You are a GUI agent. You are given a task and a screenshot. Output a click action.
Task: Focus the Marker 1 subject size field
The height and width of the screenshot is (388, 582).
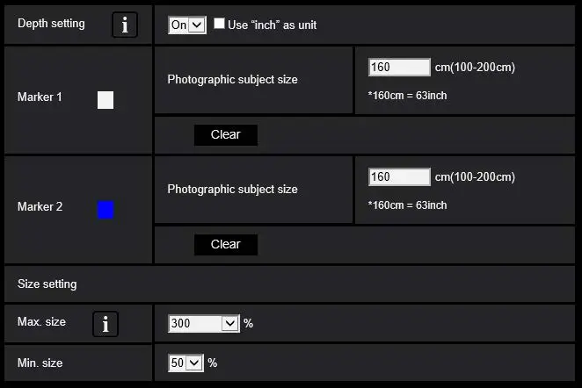pyautogui.click(x=399, y=68)
